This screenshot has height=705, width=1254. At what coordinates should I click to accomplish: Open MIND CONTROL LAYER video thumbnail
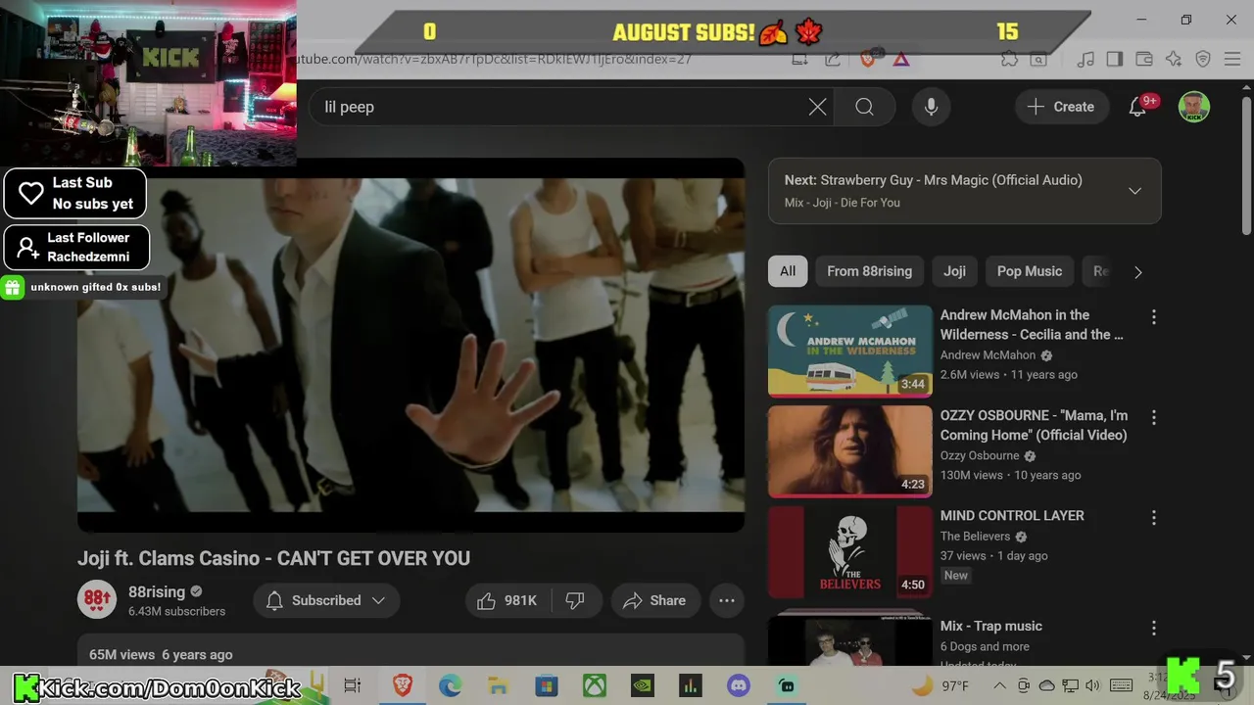850,551
